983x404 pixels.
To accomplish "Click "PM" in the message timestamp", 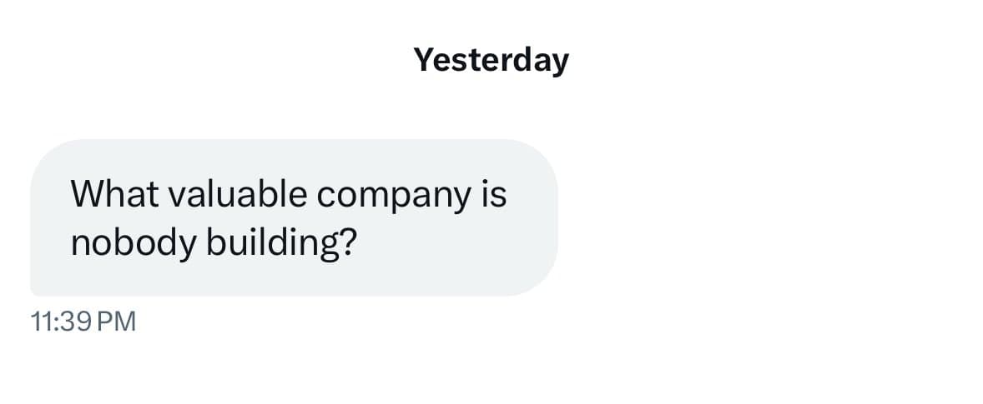I will coord(116,322).
